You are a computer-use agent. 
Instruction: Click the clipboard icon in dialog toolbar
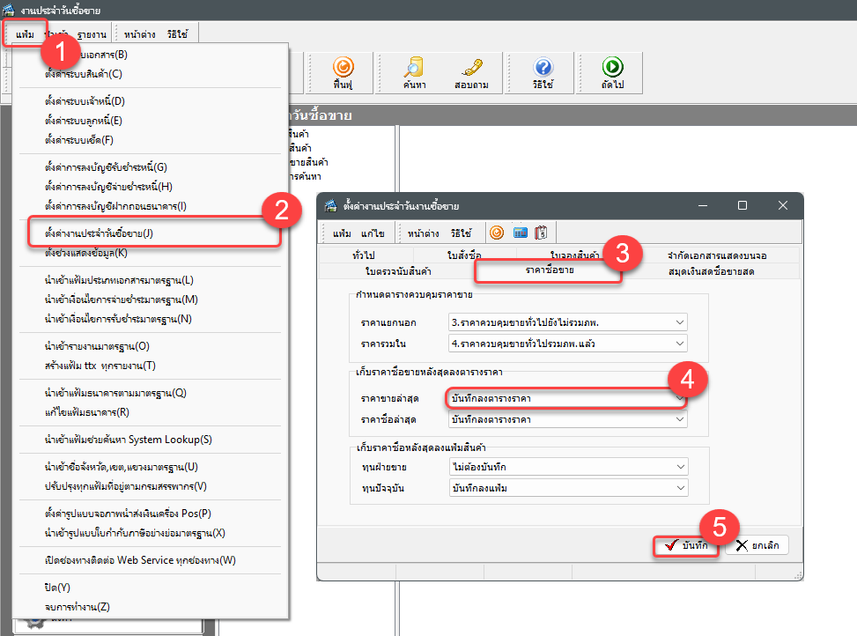pyautogui.click(x=541, y=233)
